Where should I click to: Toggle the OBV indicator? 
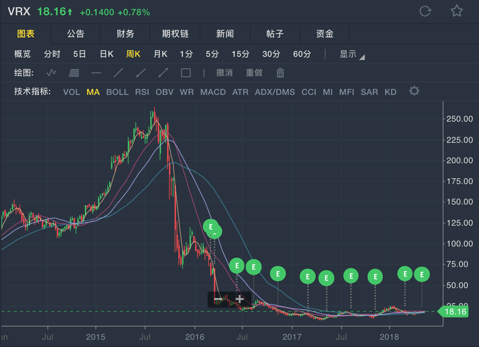click(164, 92)
